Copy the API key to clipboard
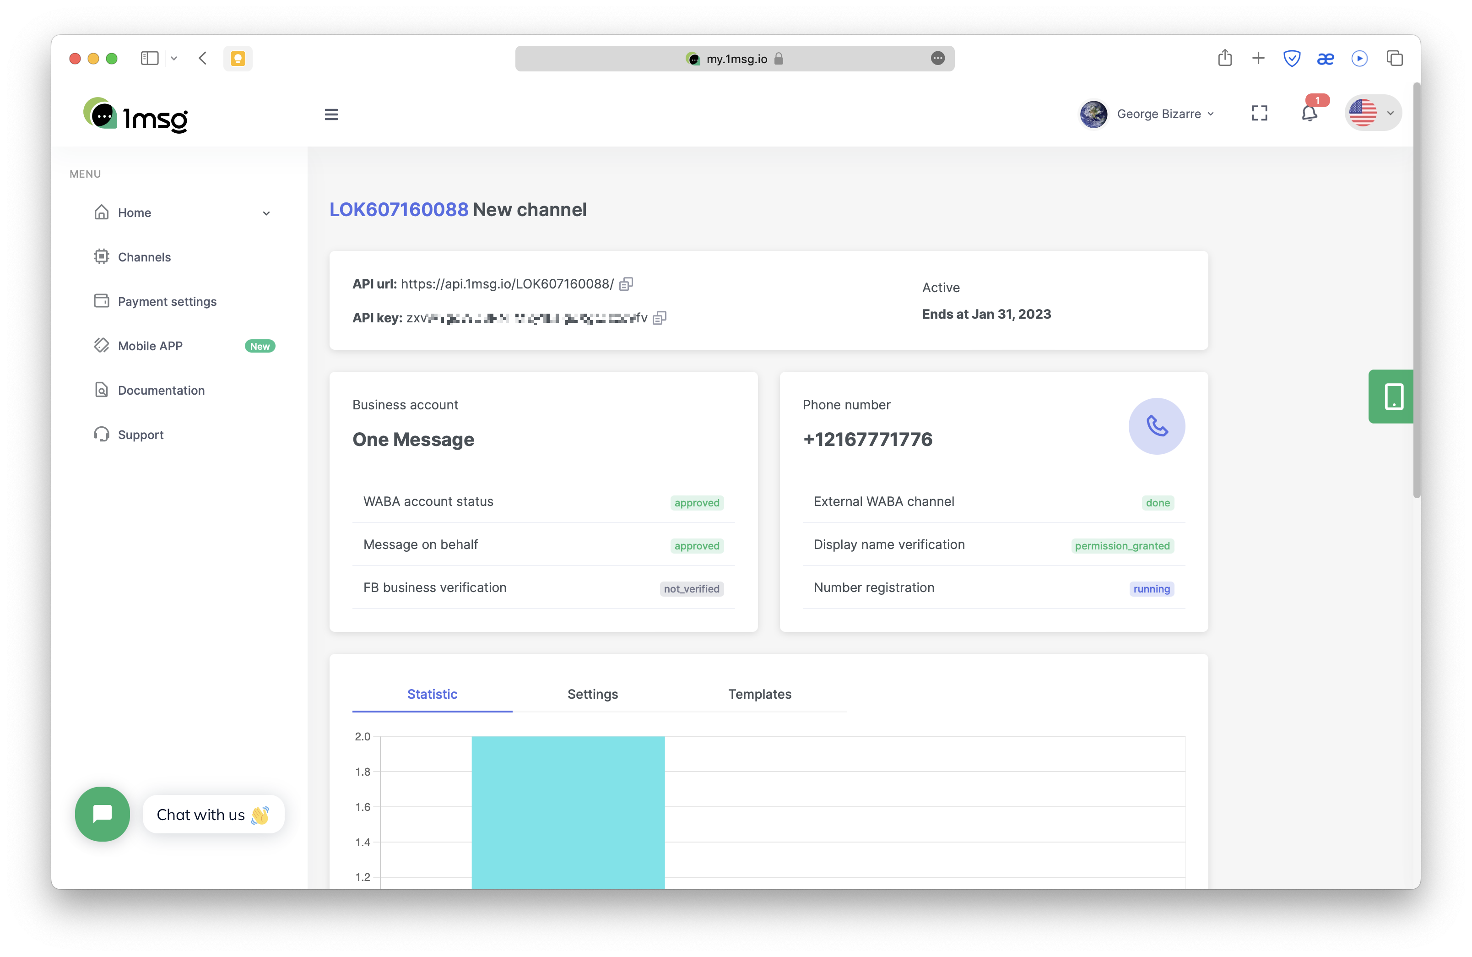This screenshot has height=957, width=1472. 659,318
